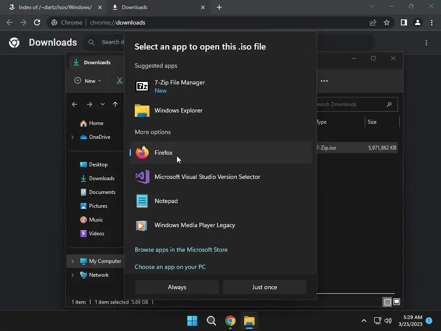Select My Computer in the sidebar

click(x=100, y=261)
